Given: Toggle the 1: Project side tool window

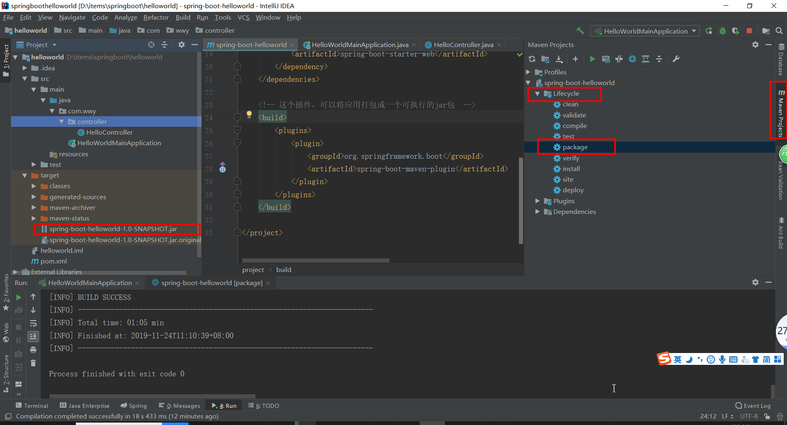Looking at the screenshot, I should pyautogui.click(x=6, y=60).
